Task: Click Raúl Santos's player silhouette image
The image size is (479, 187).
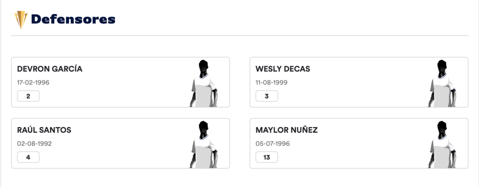Action: click(204, 144)
